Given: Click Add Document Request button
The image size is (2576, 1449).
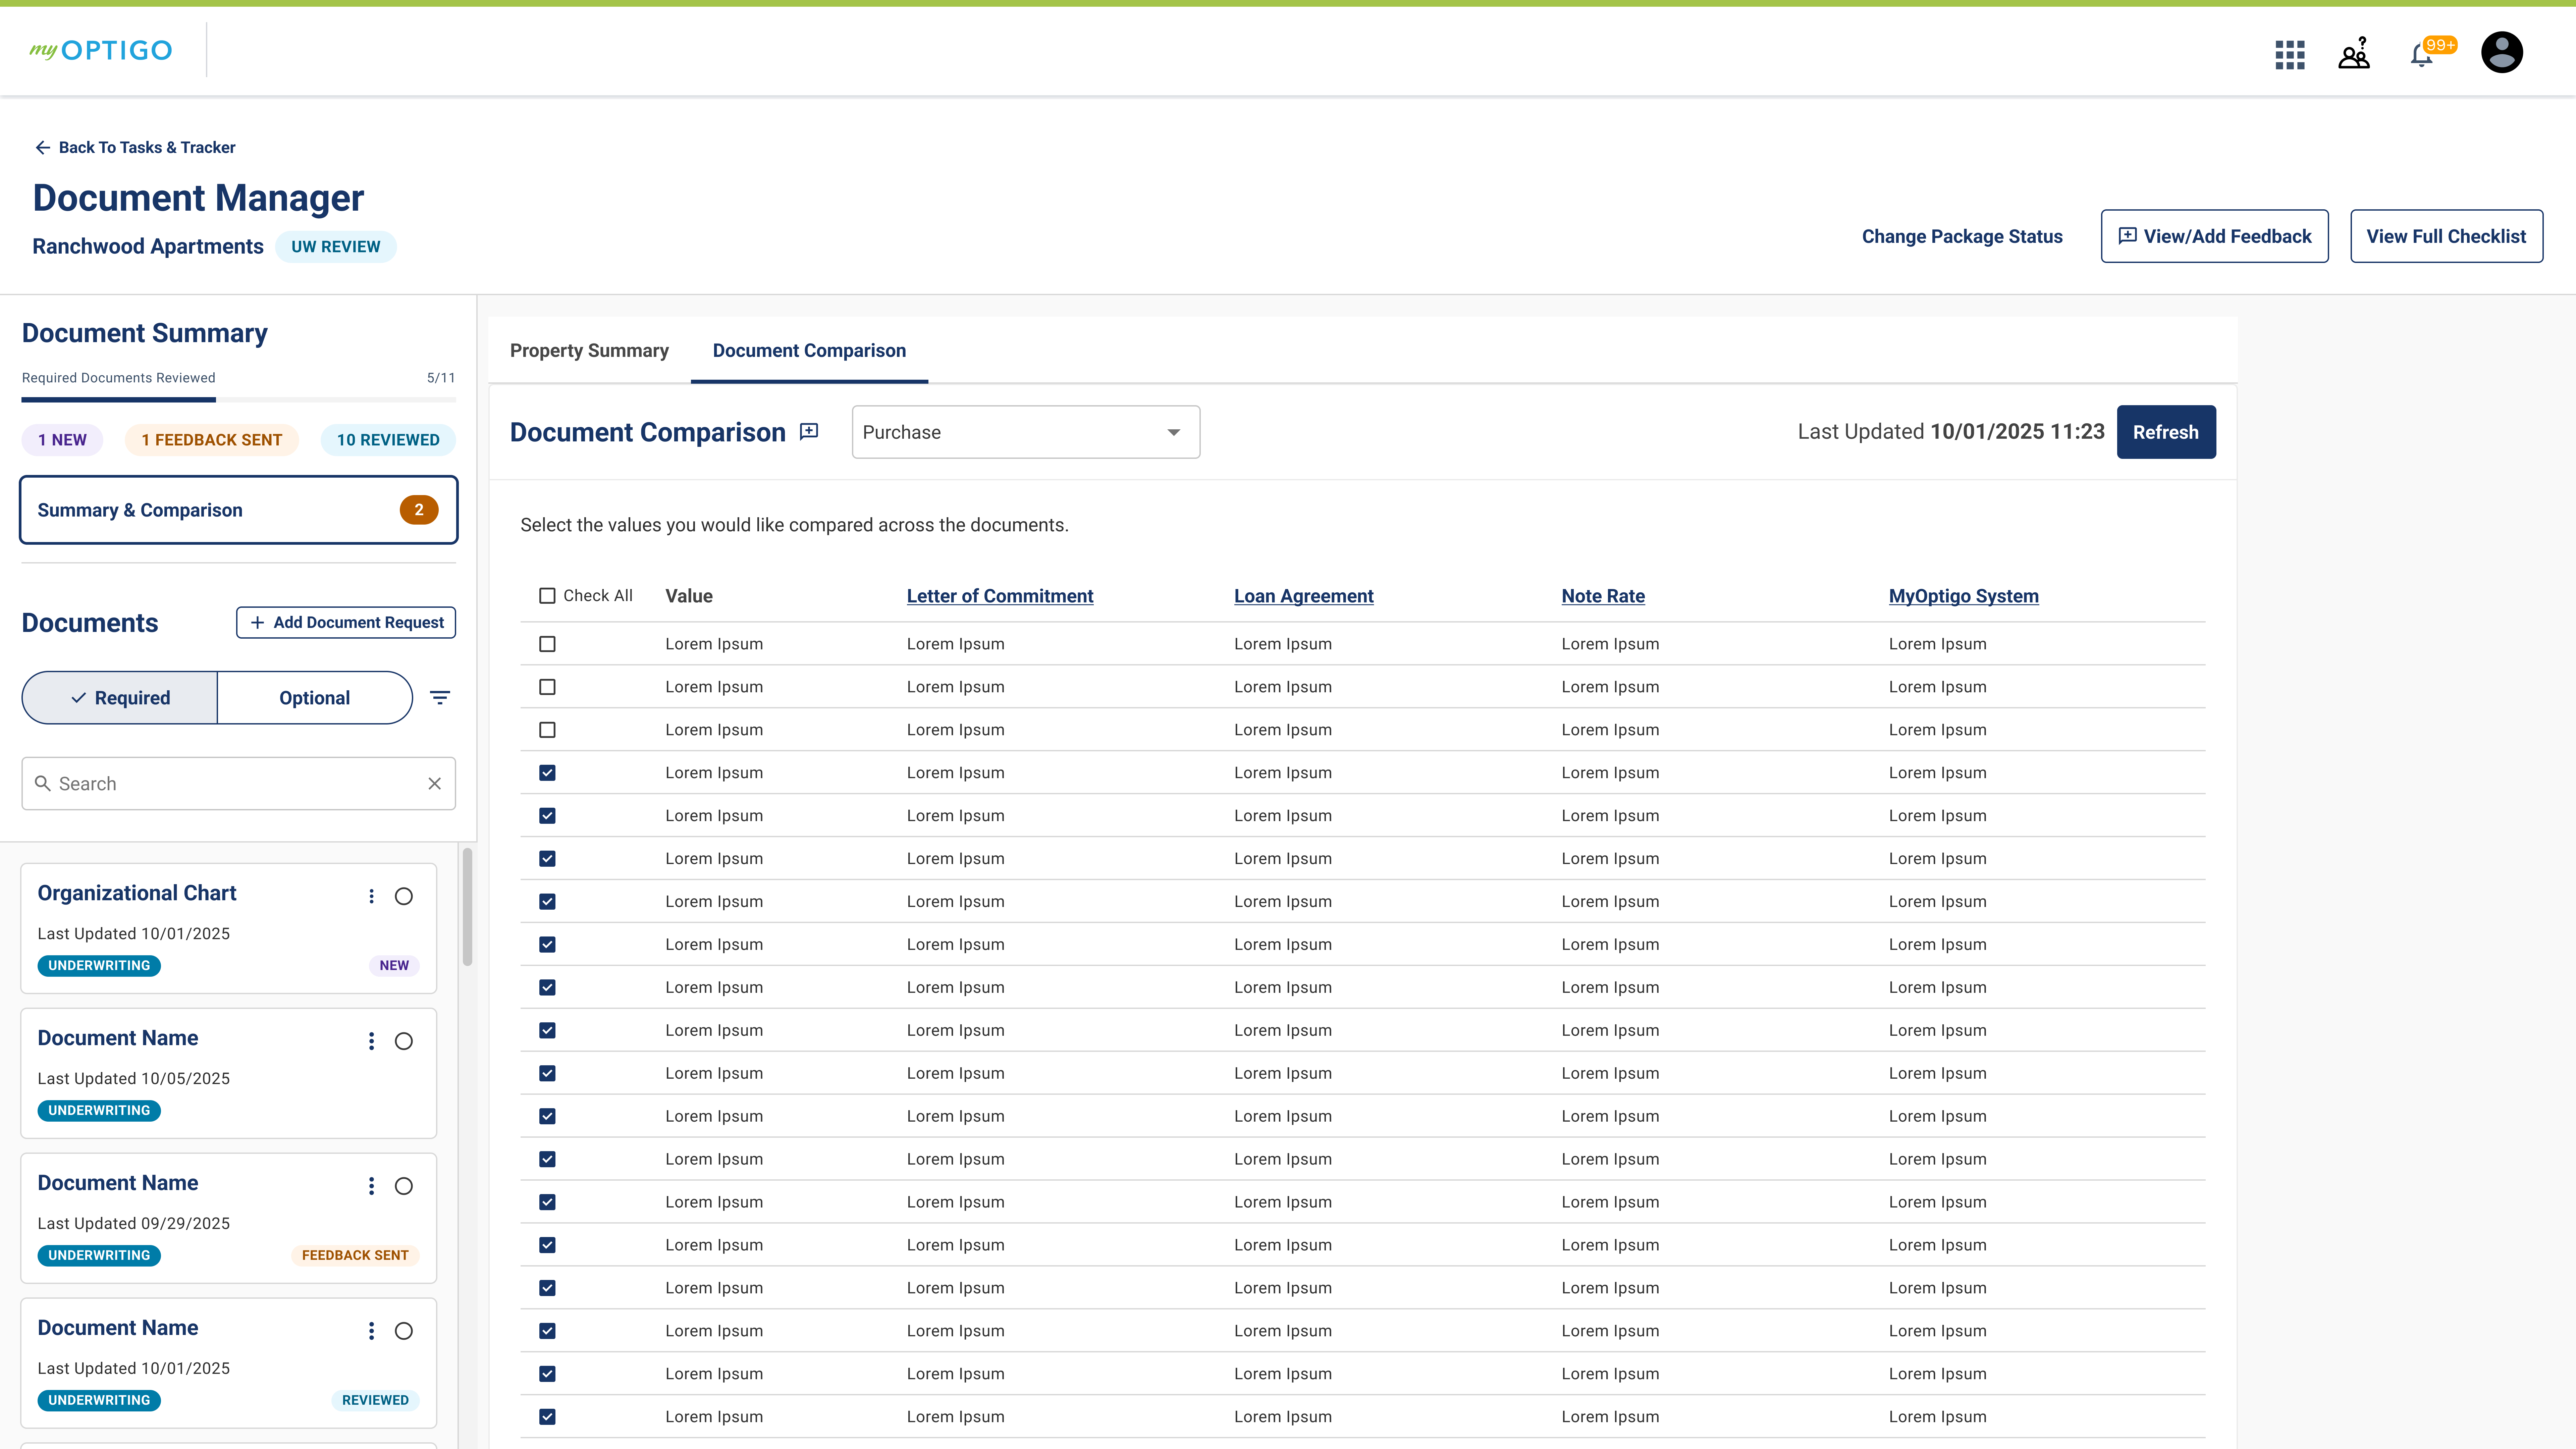Looking at the screenshot, I should click(346, 622).
